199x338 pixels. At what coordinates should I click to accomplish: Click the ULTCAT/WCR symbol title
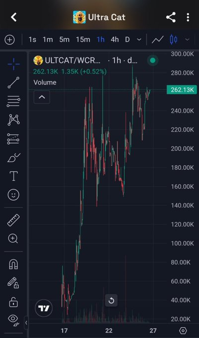click(x=72, y=61)
